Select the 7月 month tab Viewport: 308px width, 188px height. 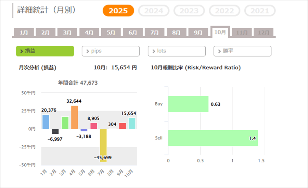tap(155, 33)
